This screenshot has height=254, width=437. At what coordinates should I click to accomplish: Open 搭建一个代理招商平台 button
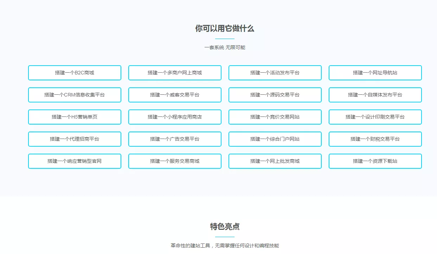(75, 139)
